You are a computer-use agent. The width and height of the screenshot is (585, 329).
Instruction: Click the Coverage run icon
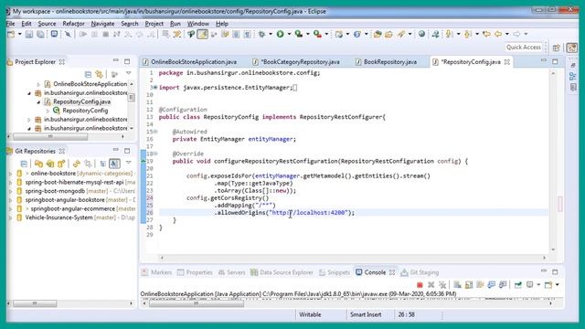pyautogui.click(x=299, y=35)
